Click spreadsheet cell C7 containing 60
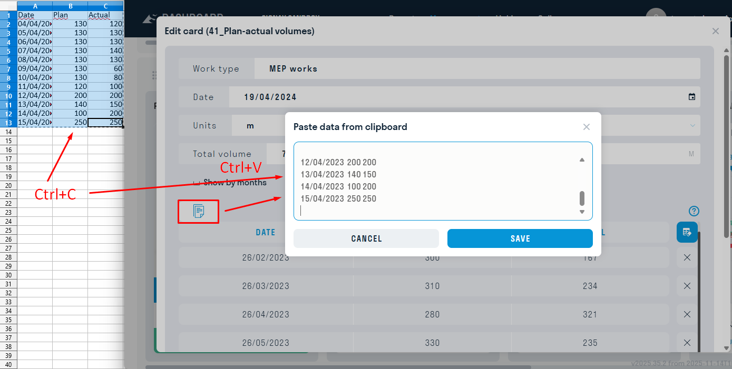Viewport: 732px width, 369px height. click(x=105, y=69)
